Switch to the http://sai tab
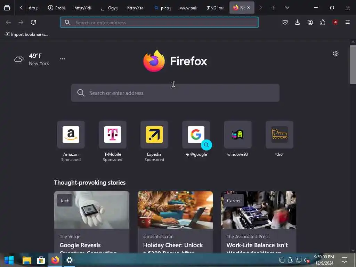The width and height of the screenshot is (356, 267). pyautogui.click(x=136, y=8)
